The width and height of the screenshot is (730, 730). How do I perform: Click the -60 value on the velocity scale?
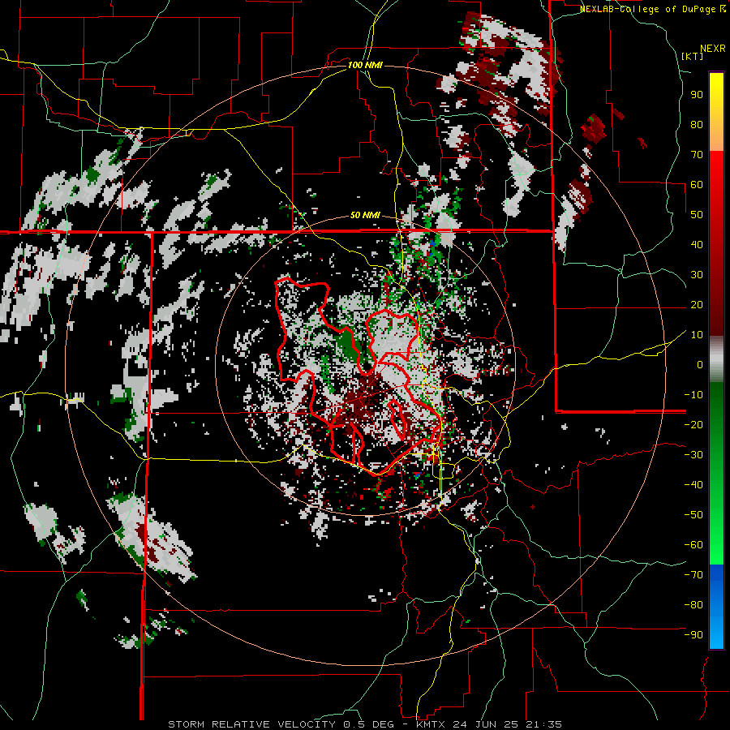(x=693, y=545)
